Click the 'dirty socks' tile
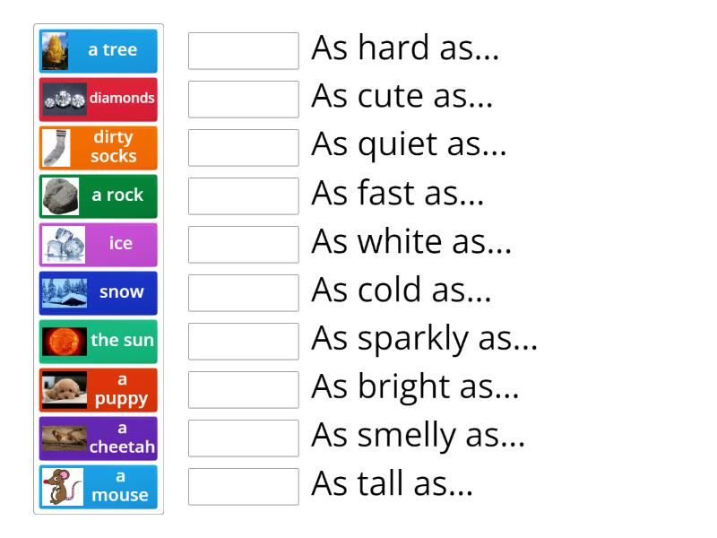Image resolution: width=717 pixels, height=538 pixels. pyautogui.click(x=98, y=148)
